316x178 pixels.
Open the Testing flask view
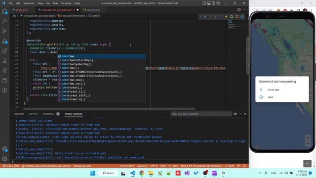[x=4, y=61]
